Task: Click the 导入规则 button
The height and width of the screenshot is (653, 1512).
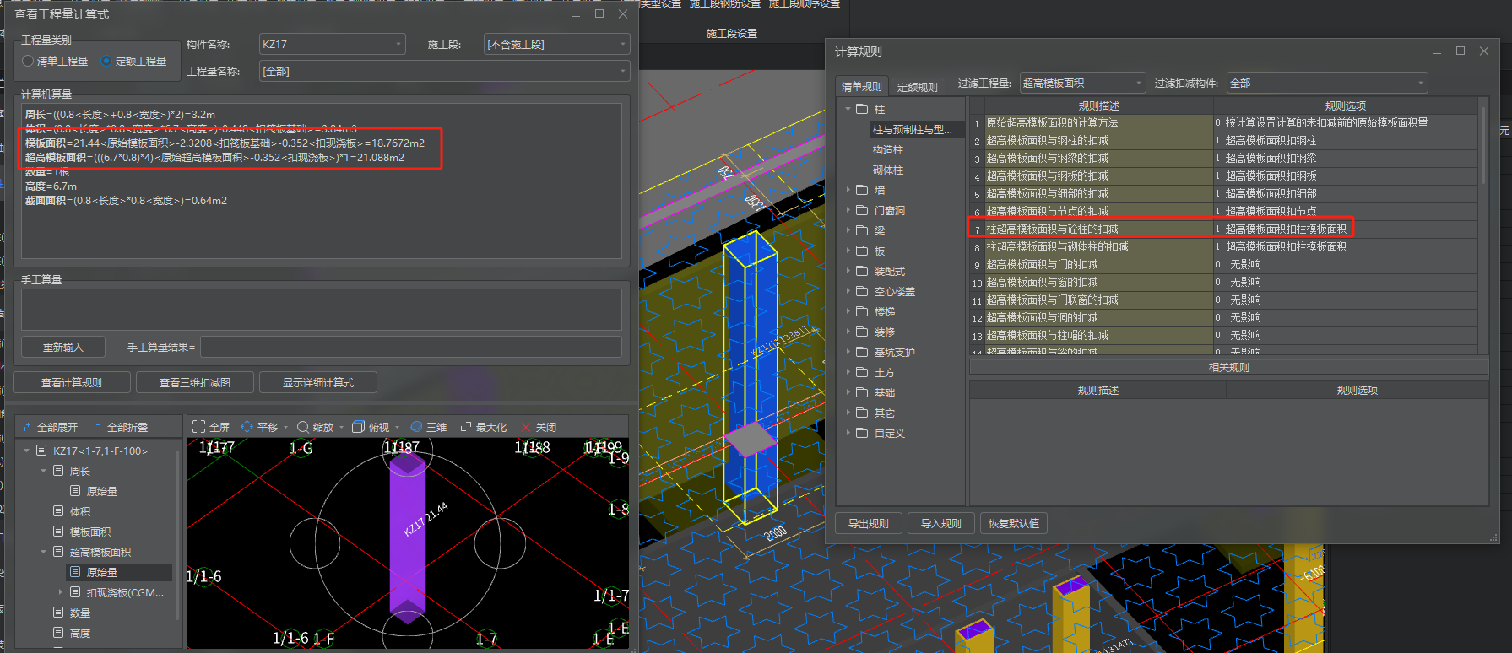Action: (941, 523)
